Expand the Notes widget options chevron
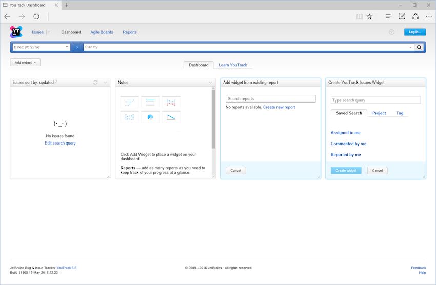 [x=210, y=83]
